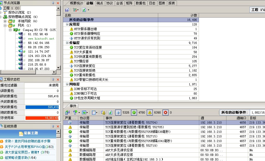Screen dimensions: 265x161
Task: Switch to the 数据包 tab
Action: pyautogui.click(x=141, y=3)
